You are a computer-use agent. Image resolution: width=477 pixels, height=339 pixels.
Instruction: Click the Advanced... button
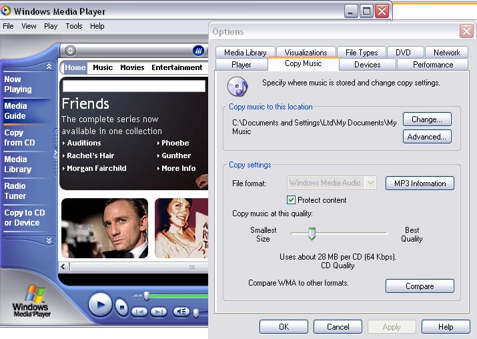coord(427,137)
